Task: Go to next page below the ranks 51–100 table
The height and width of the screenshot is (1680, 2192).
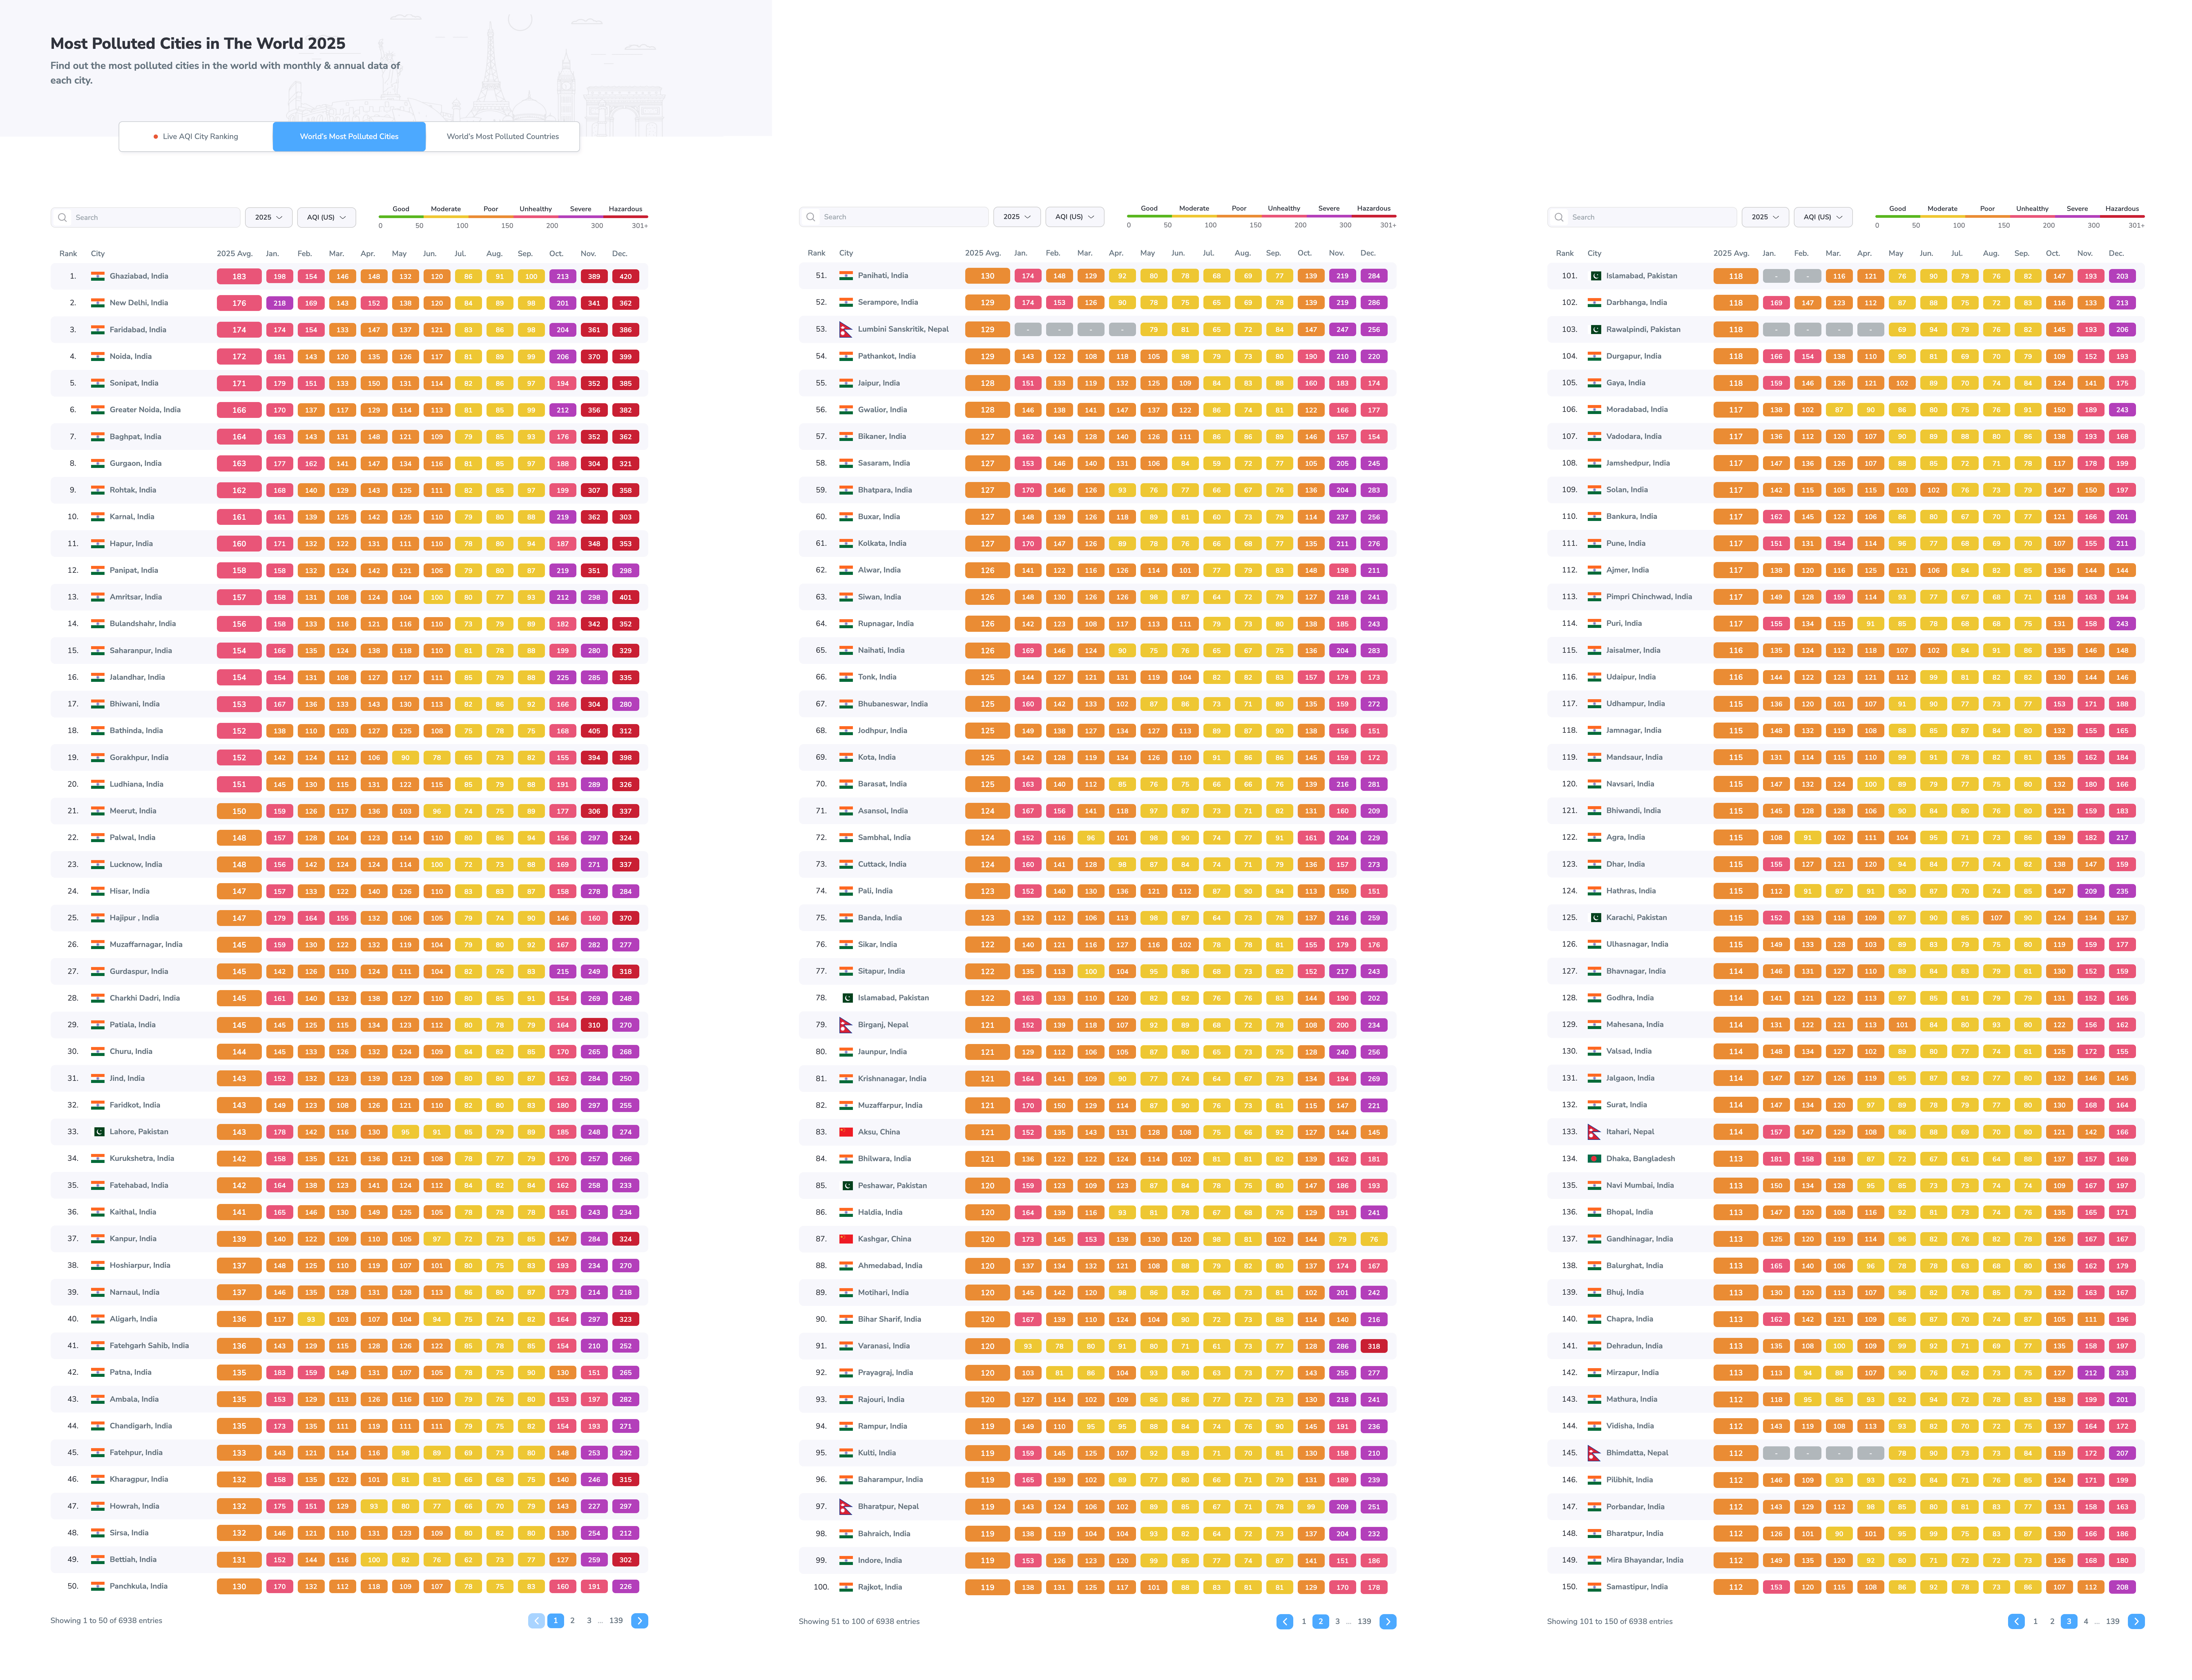Action: pos(1388,1622)
